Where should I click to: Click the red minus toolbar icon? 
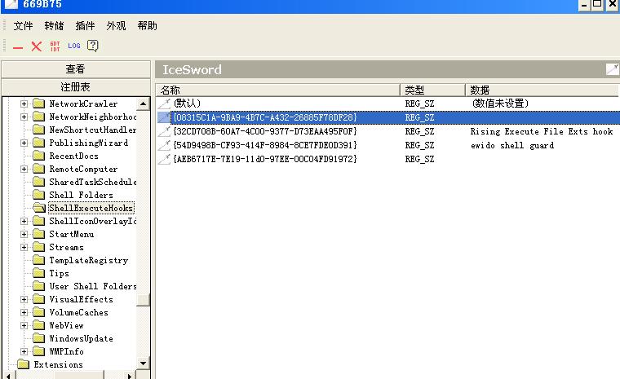18,47
